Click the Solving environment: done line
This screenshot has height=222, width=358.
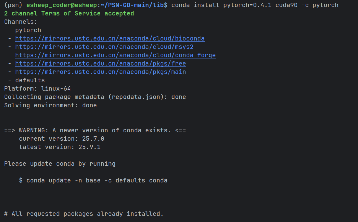coord(50,105)
